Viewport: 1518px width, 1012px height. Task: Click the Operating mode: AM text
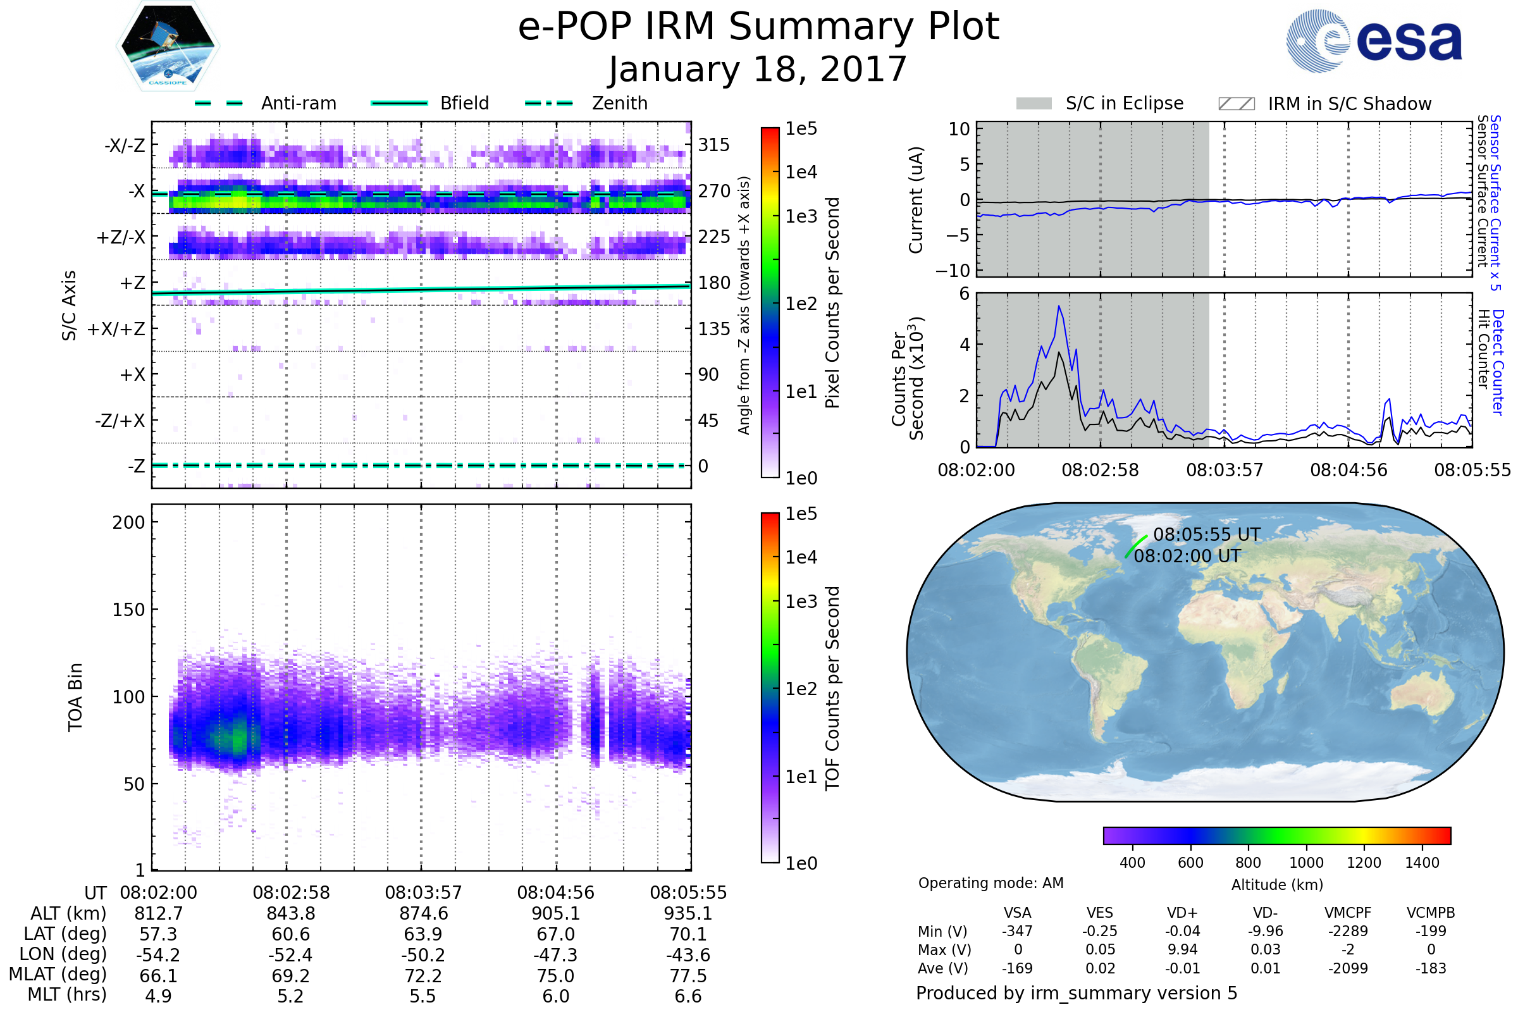point(990,883)
